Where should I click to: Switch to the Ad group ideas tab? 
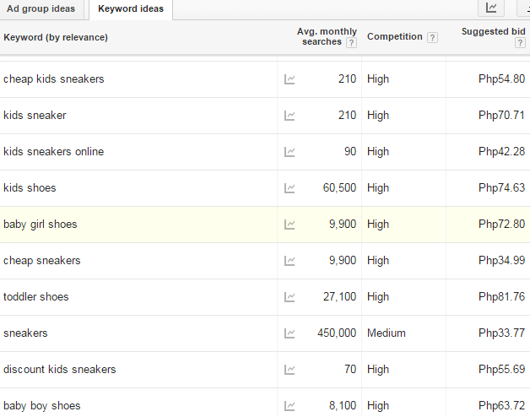(41, 8)
